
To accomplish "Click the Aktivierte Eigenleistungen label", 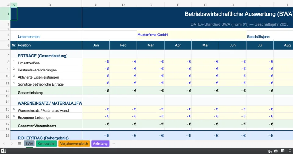I will tap(38, 77).
